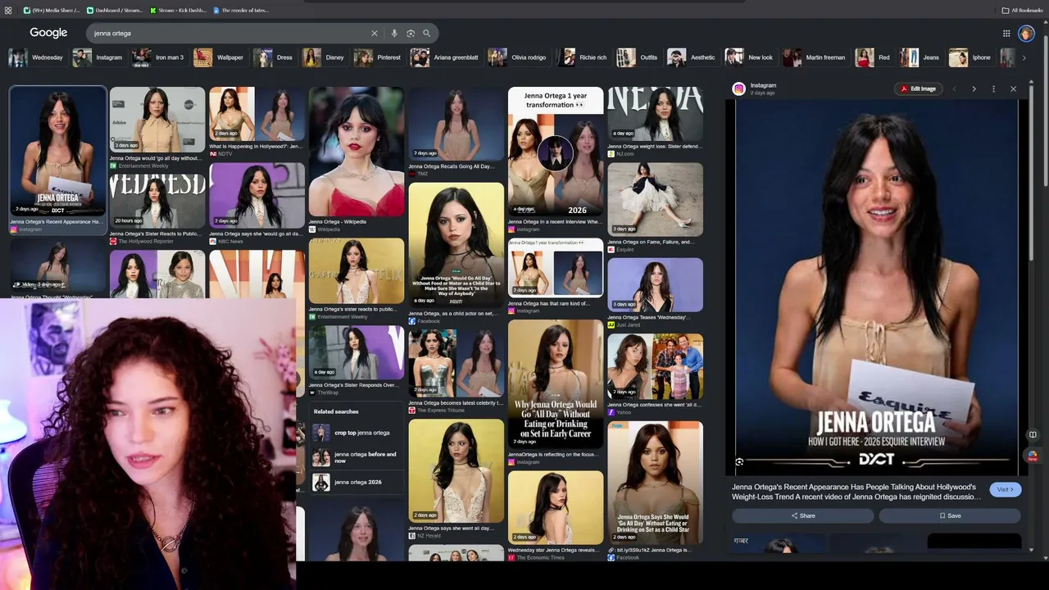Viewport: 1049px width, 590px height.
Task: Open the 'Recalls Going All Day' TMZ result
Action: coord(456,124)
